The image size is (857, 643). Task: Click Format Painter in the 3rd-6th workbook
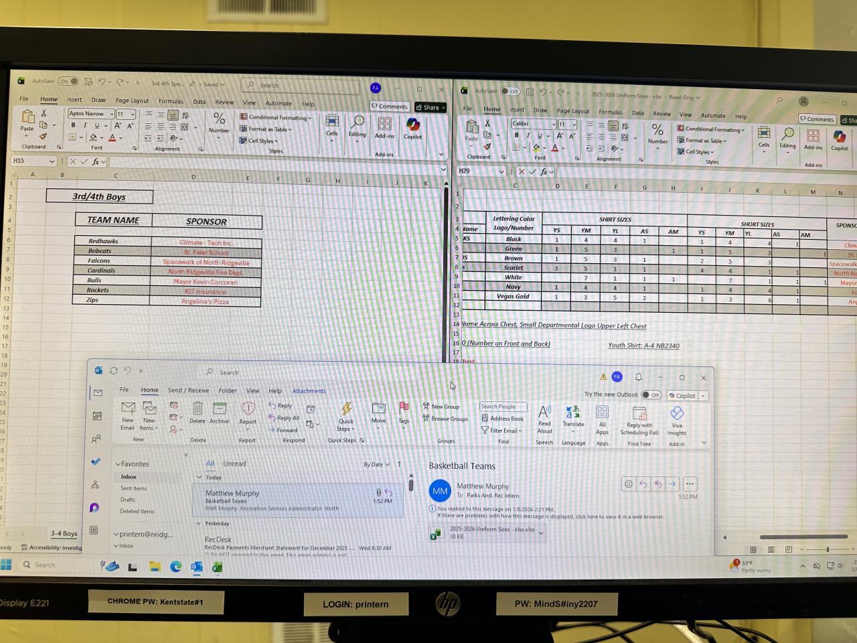44,136
